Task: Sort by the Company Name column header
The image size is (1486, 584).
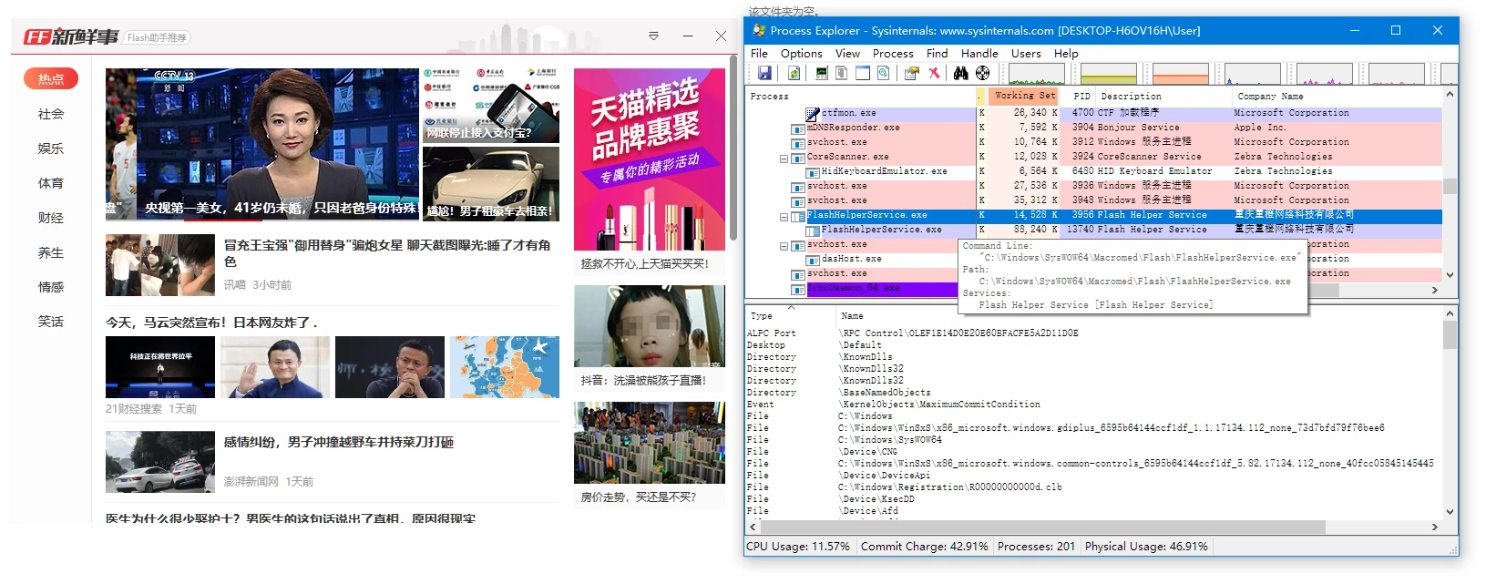Action: click(1335, 96)
